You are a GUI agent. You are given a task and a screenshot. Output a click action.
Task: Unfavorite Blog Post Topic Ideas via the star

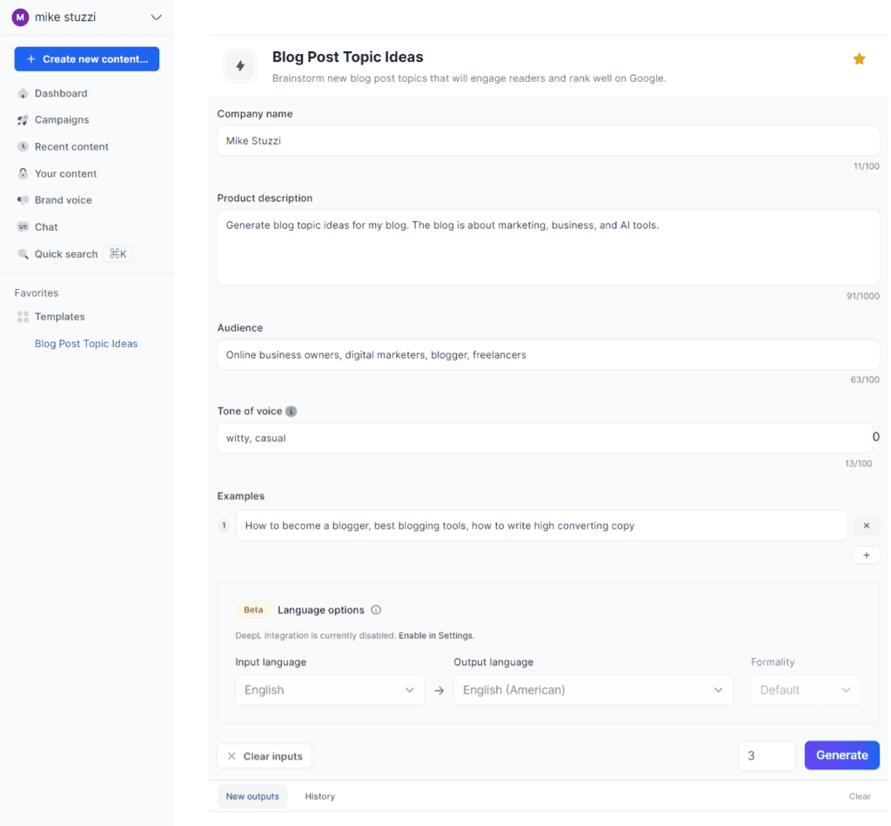pyautogui.click(x=859, y=58)
